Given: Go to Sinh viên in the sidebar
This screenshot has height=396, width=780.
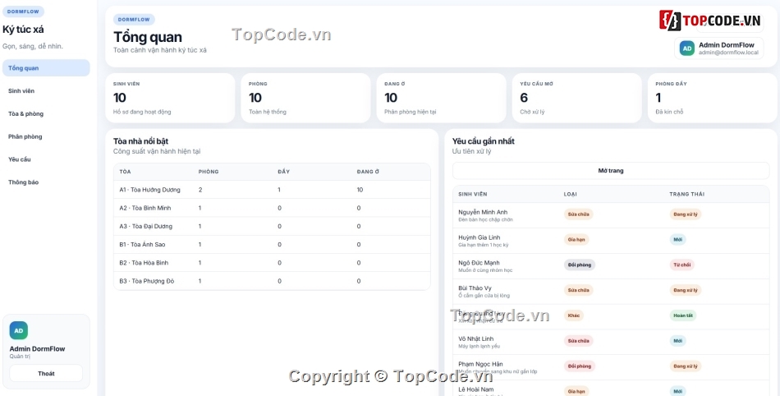Looking at the screenshot, I should pyautogui.click(x=46, y=91).
